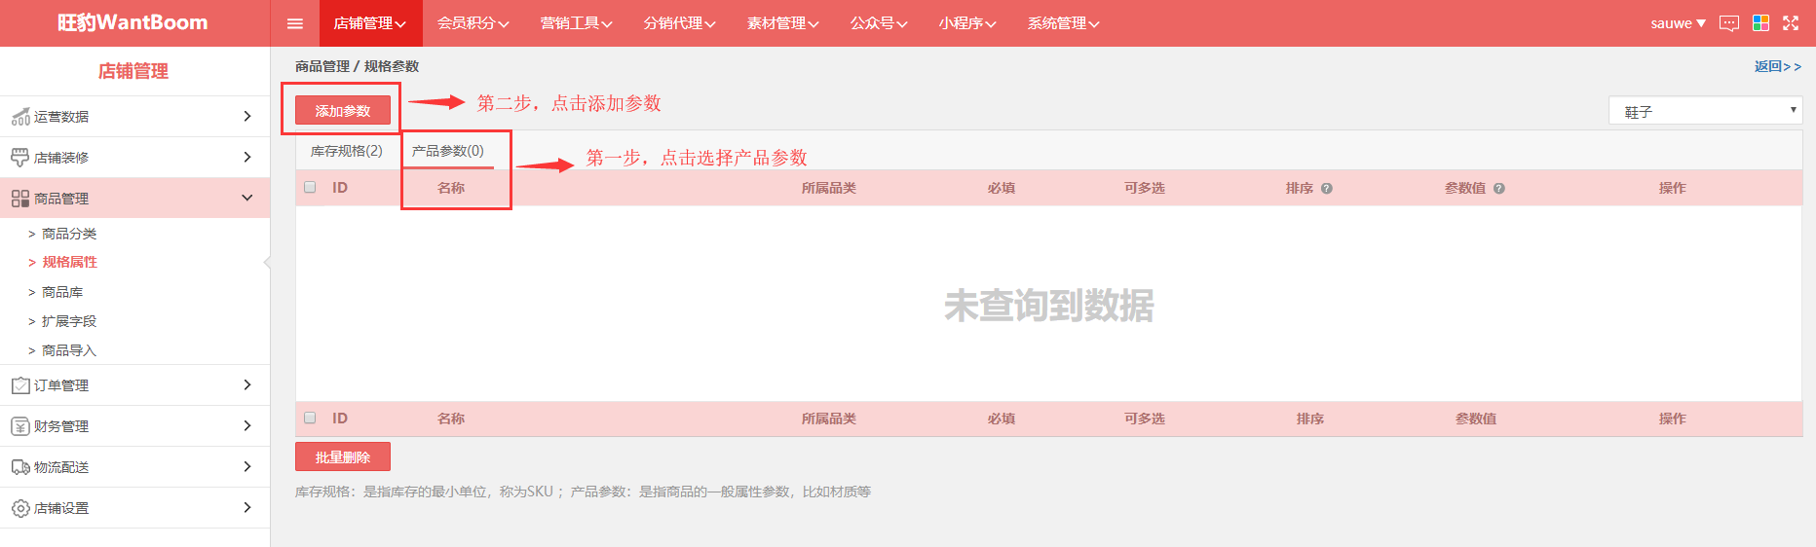Image resolution: width=1816 pixels, height=547 pixels.
Task: Select 商品库 in the sidebar tree
Action: pyautogui.click(x=62, y=292)
